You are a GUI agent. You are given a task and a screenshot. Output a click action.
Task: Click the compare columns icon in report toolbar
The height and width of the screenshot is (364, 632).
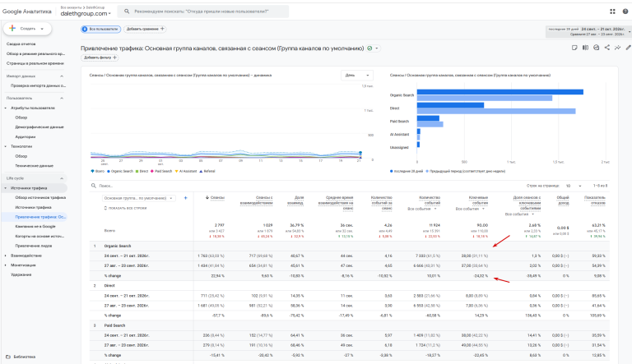point(585,48)
